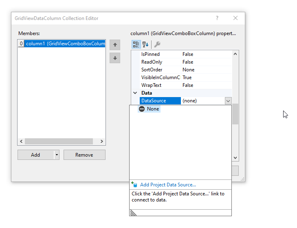
Task: Click the Add Project Data Source icon
Action: click(x=134, y=185)
